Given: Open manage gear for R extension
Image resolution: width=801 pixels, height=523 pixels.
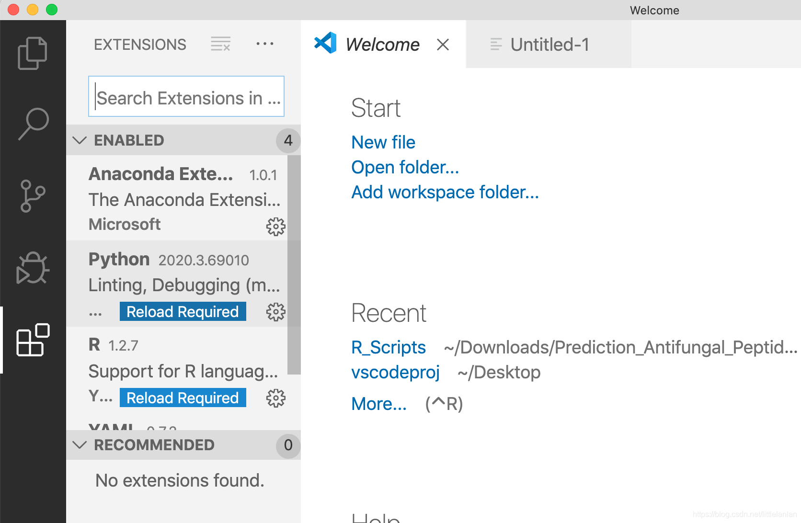Looking at the screenshot, I should 275,398.
